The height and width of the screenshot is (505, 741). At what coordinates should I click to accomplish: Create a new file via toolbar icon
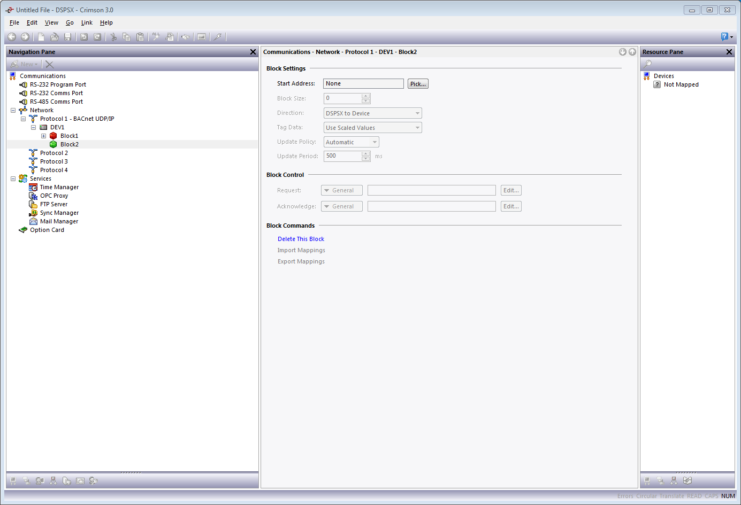click(x=41, y=37)
